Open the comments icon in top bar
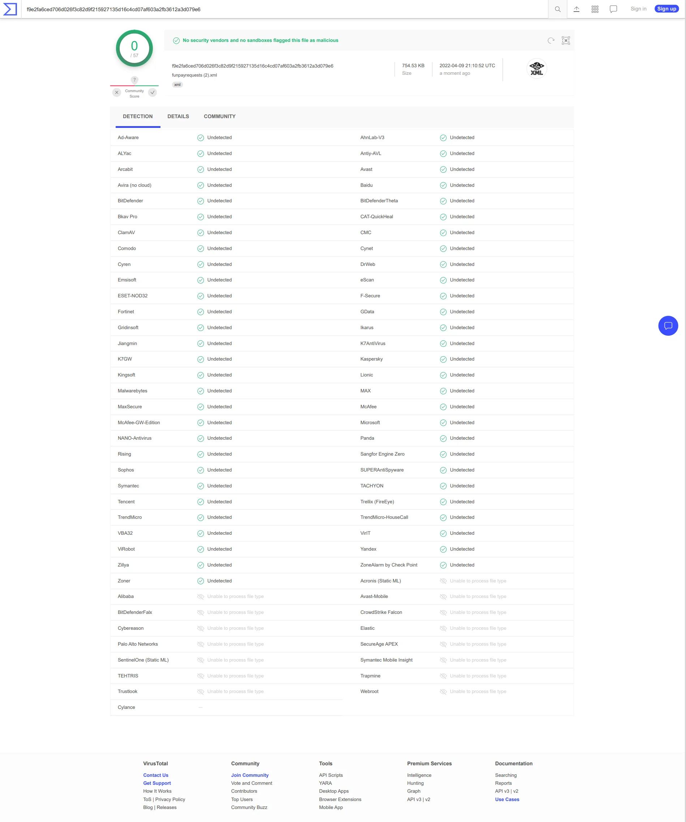The width and height of the screenshot is (686, 822). [613, 9]
